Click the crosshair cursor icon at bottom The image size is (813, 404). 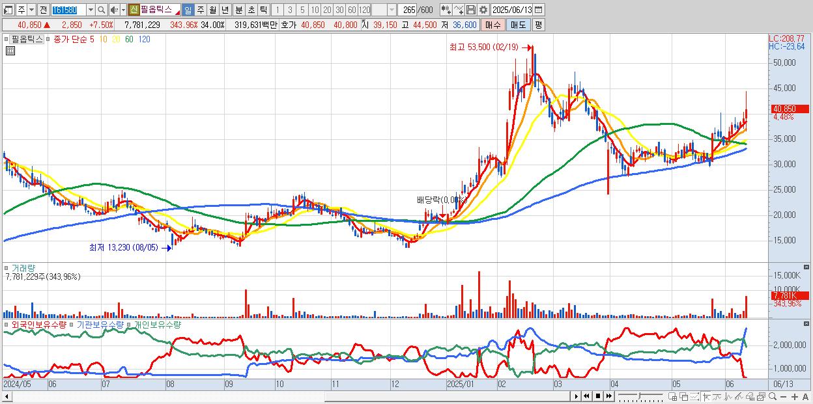[x=706, y=396]
